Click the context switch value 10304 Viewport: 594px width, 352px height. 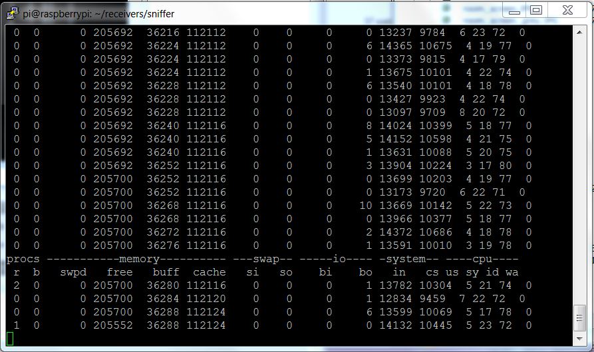(x=436, y=285)
